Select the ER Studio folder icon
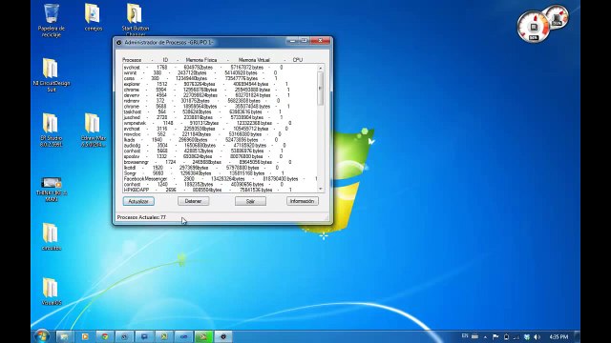 click(x=51, y=130)
